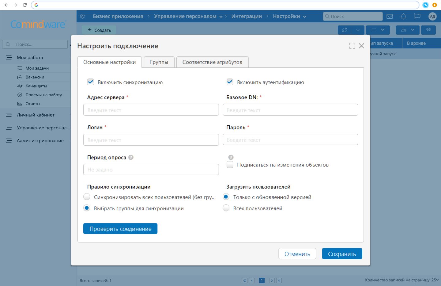Viewport: 441px width, 286px height.
Task: Click the Проверить соединение button
Action: (120, 228)
